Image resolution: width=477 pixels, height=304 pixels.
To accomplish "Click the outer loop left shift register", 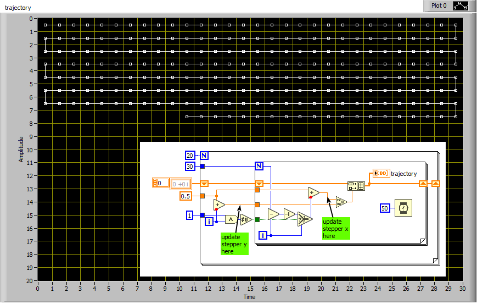I will pyautogui.click(x=204, y=184).
